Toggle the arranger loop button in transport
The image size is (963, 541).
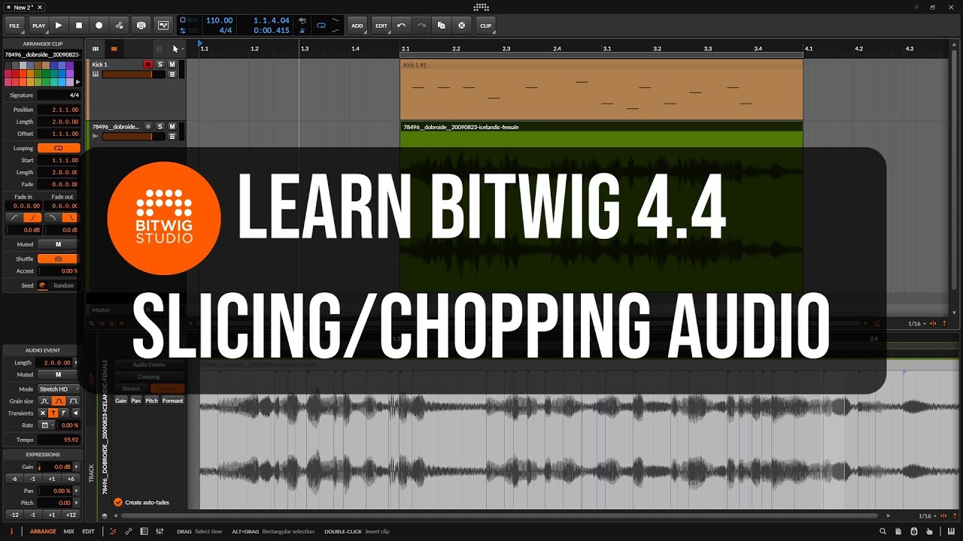point(321,25)
